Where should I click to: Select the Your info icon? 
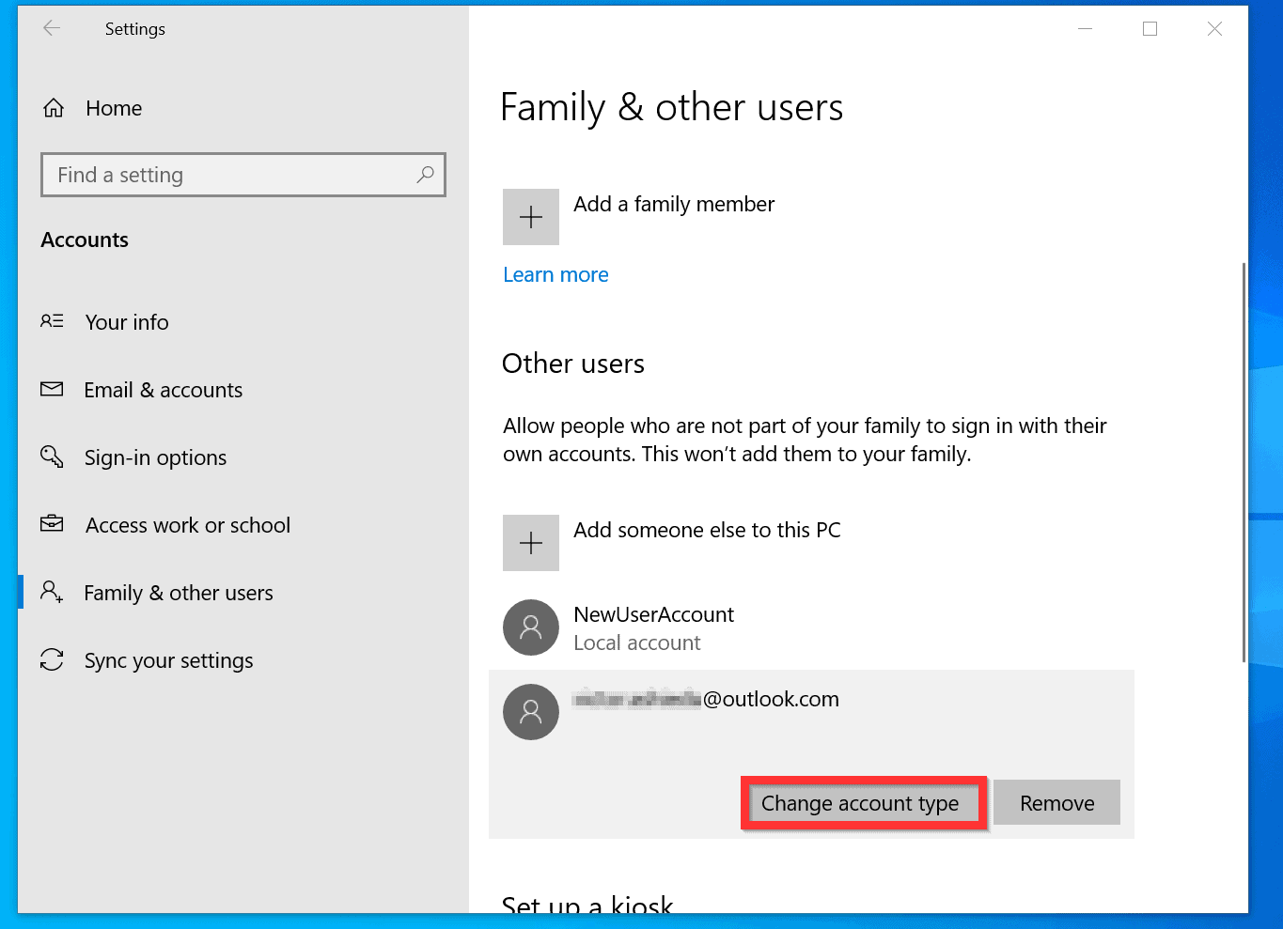pos(52,321)
